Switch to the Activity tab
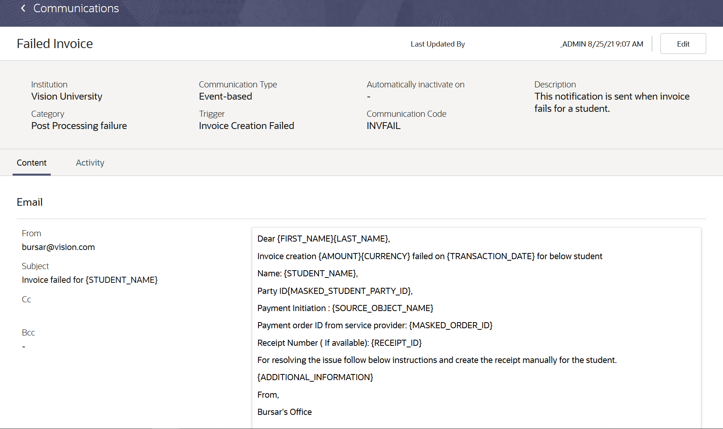The height and width of the screenshot is (429, 723). (90, 163)
